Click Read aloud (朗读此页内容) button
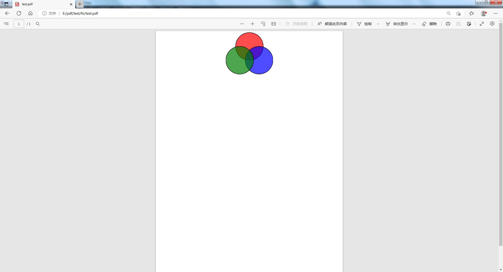503x272 pixels. tap(332, 24)
